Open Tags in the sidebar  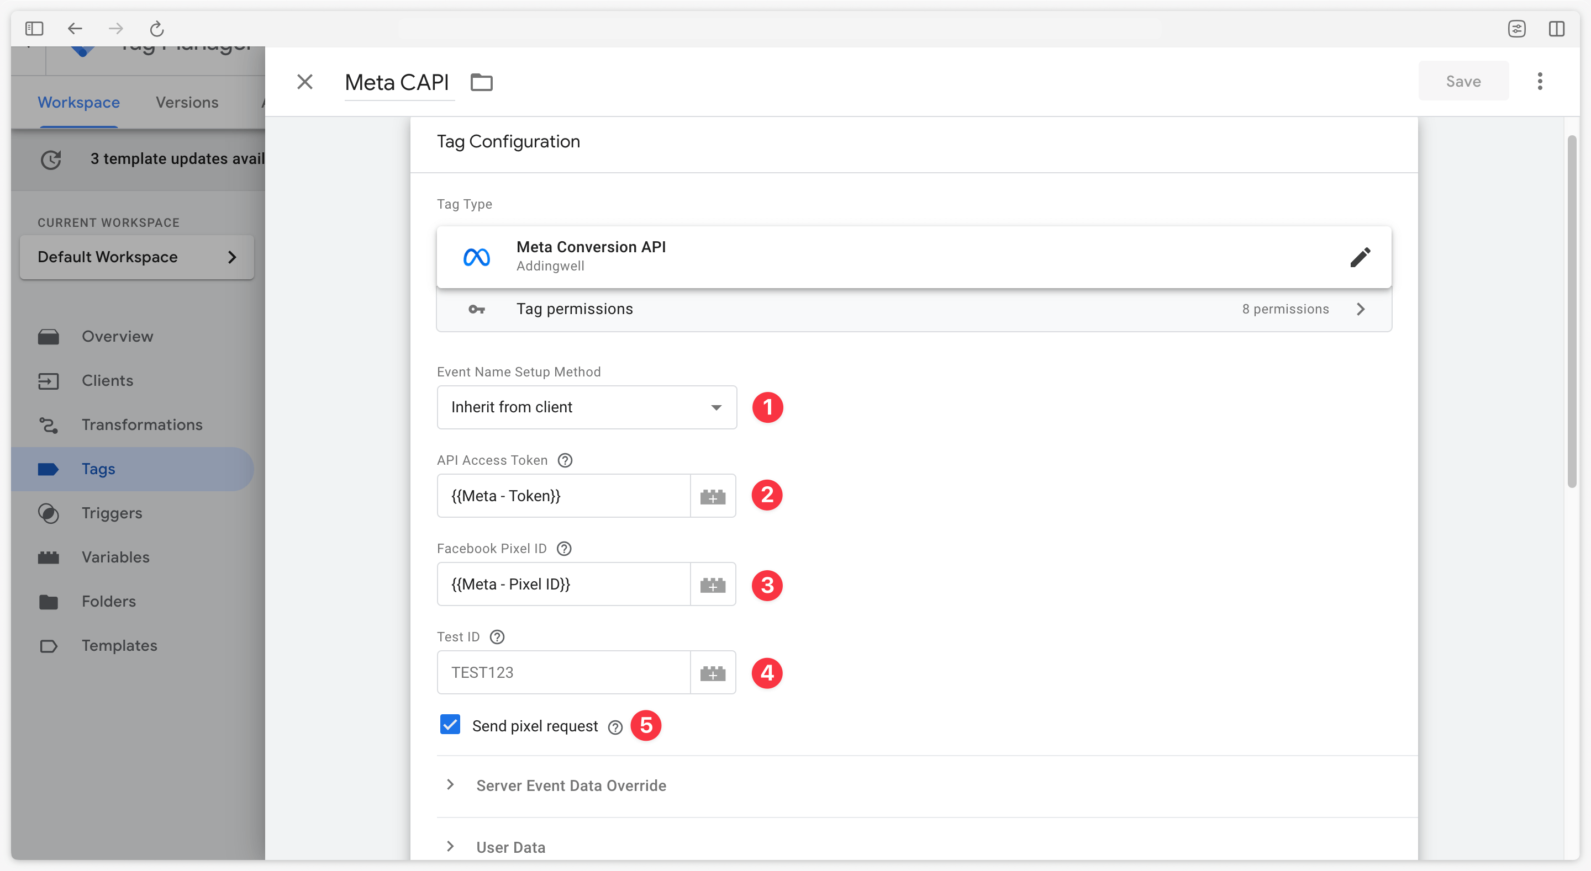click(x=132, y=469)
